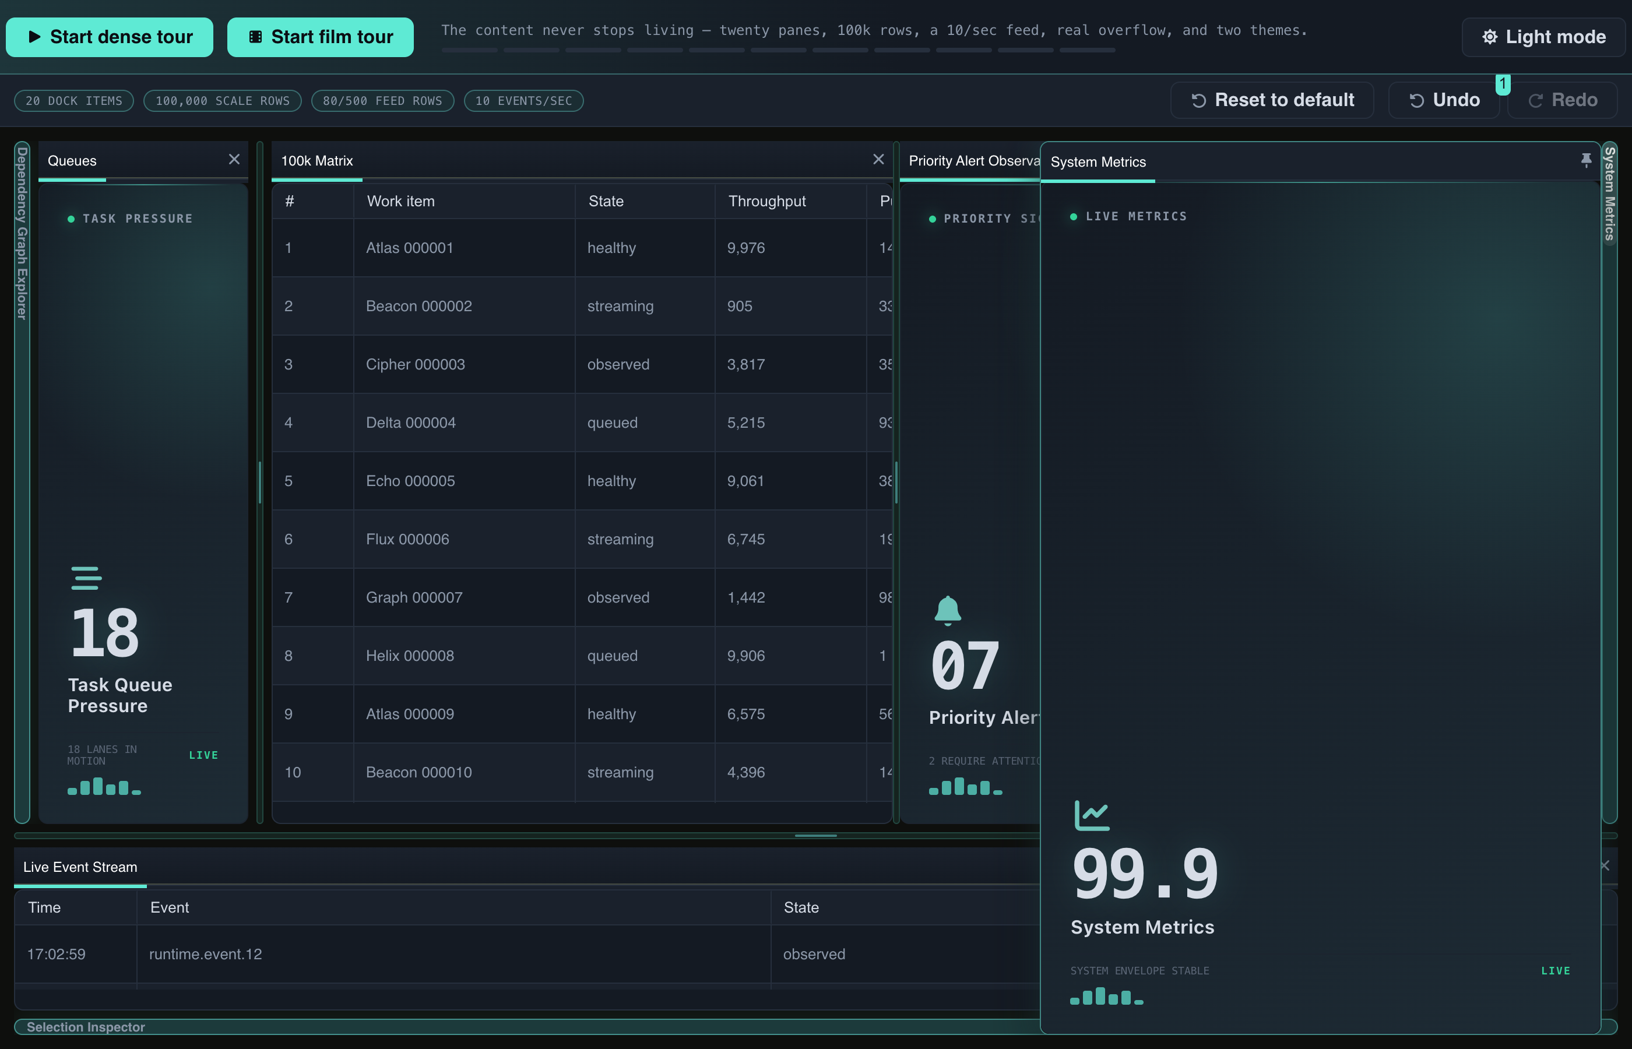
Task: Click the 20 DOCK ITEMS chip
Action: click(74, 101)
